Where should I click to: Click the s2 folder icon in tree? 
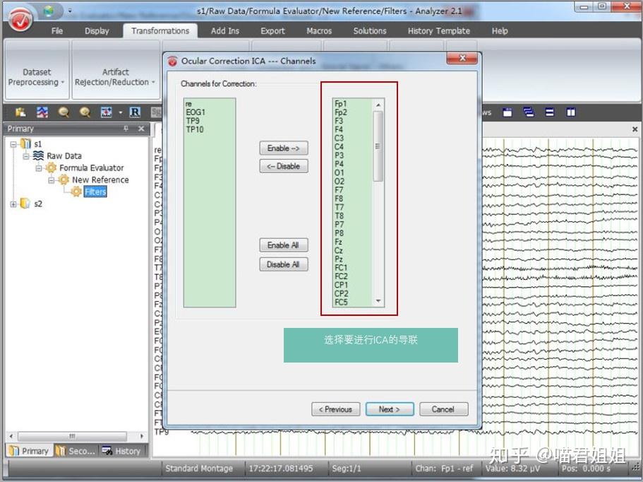coord(25,204)
